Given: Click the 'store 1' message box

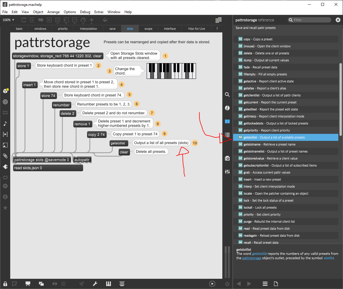Looking at the screenshot, I should [x=23, y=66].
